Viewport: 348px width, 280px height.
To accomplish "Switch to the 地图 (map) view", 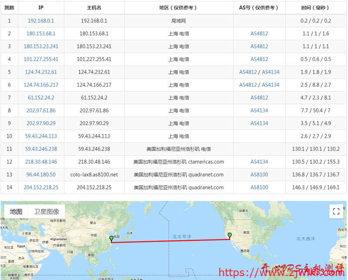I will tap(16, 210).
